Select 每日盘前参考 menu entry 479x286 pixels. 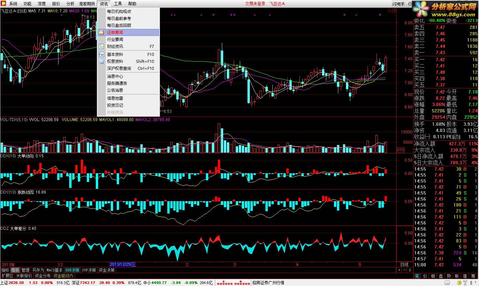tap(128, 18)
